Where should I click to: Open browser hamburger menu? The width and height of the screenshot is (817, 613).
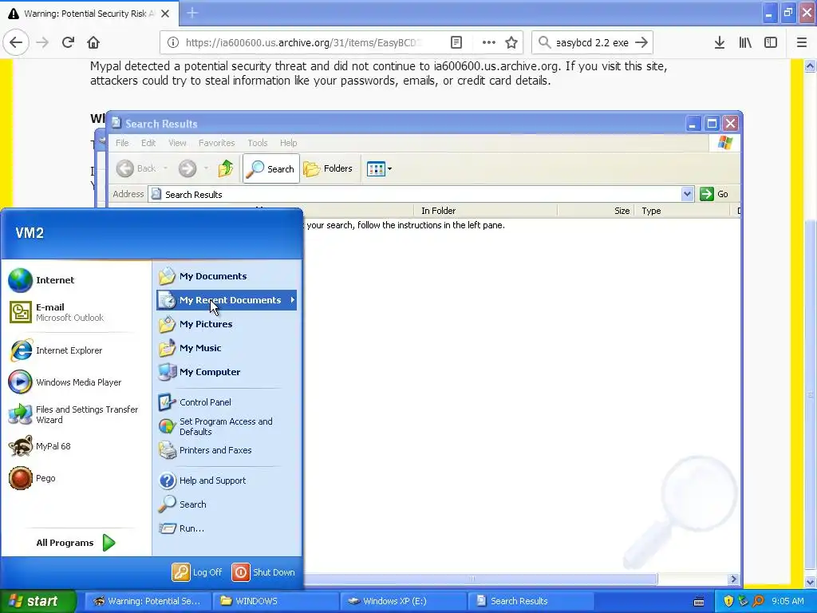(801, 43)
